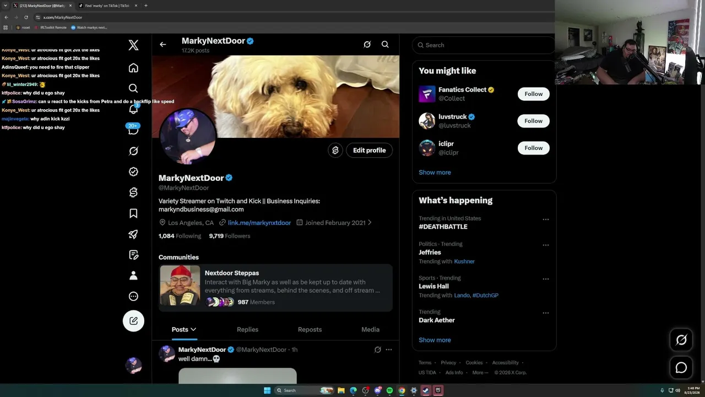Open Grok actions on 'well damn' post
This screenshot has width=705, height=397.
[x=377, y=350]
